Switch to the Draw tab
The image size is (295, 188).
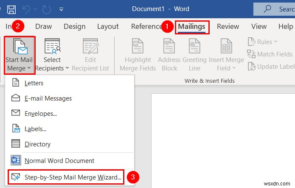pyautogui.click(x=43, y=26)
